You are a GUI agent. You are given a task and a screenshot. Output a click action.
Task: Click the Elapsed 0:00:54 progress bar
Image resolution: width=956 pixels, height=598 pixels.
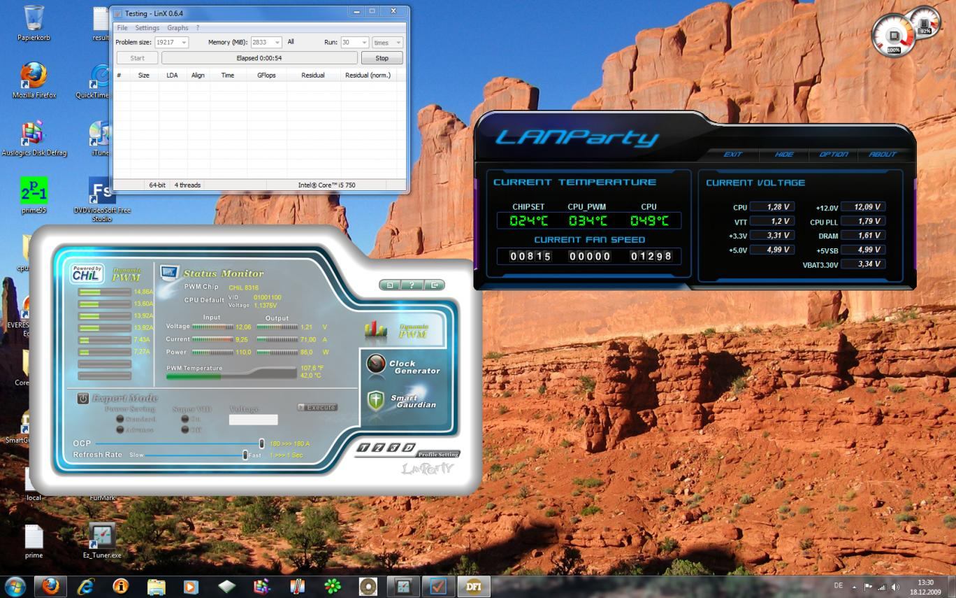pos(259,58)
